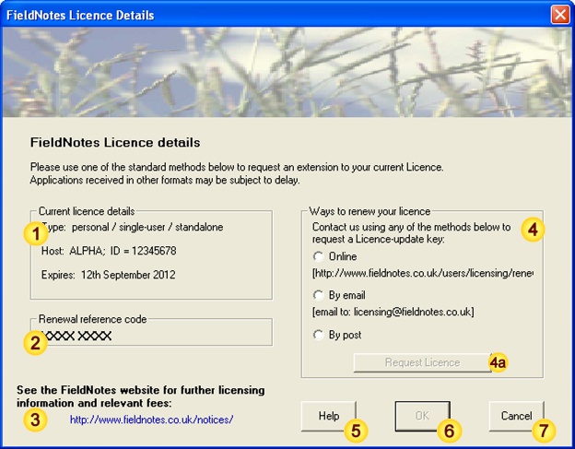Click the Request Licence button
575x449 pixels.
[x=422, y=362]
